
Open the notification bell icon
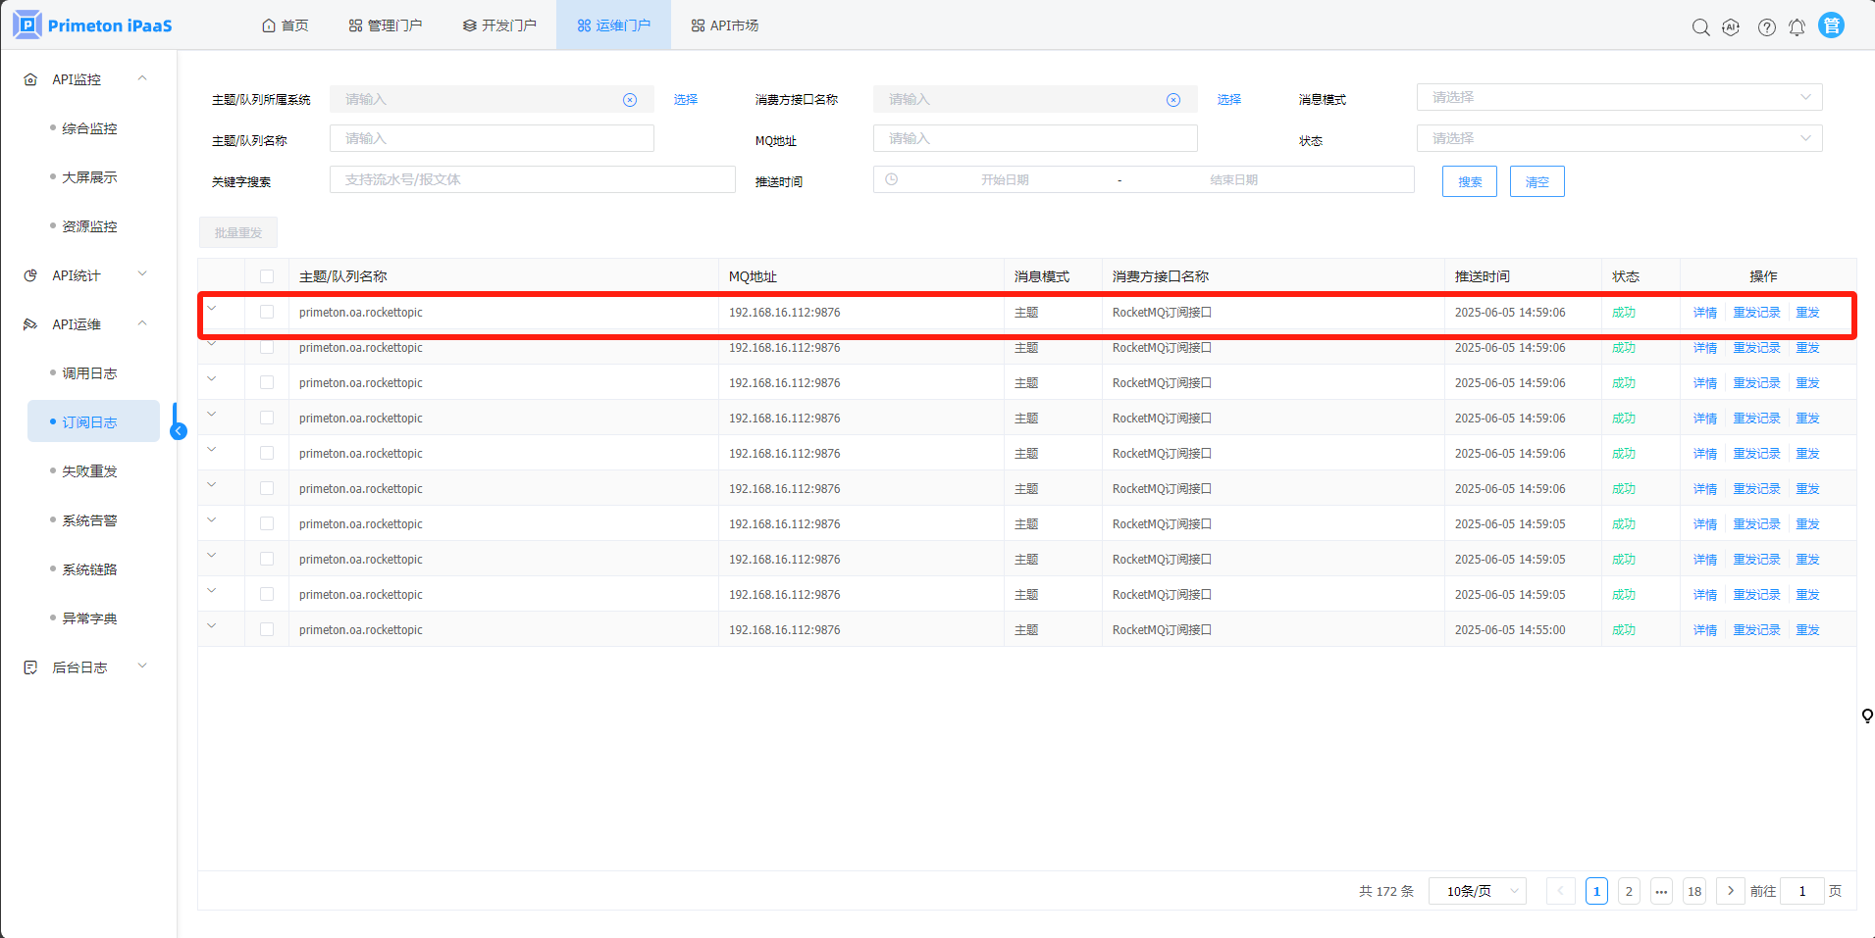1797,27
